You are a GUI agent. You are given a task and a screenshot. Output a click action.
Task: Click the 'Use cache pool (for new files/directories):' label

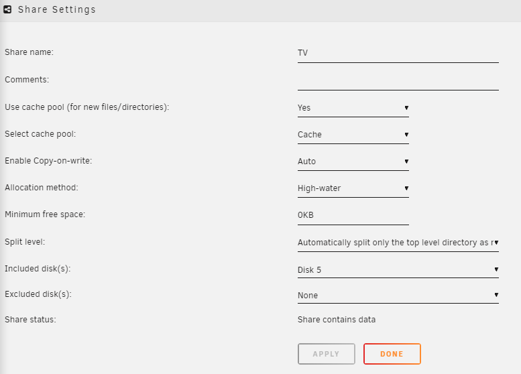tap(87, 107)
